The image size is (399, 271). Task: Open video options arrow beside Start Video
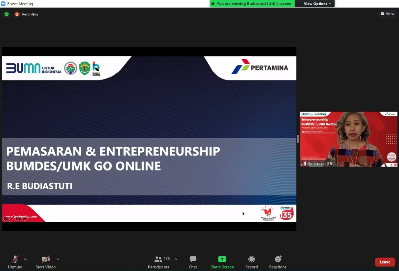click(x=58, y=259)
